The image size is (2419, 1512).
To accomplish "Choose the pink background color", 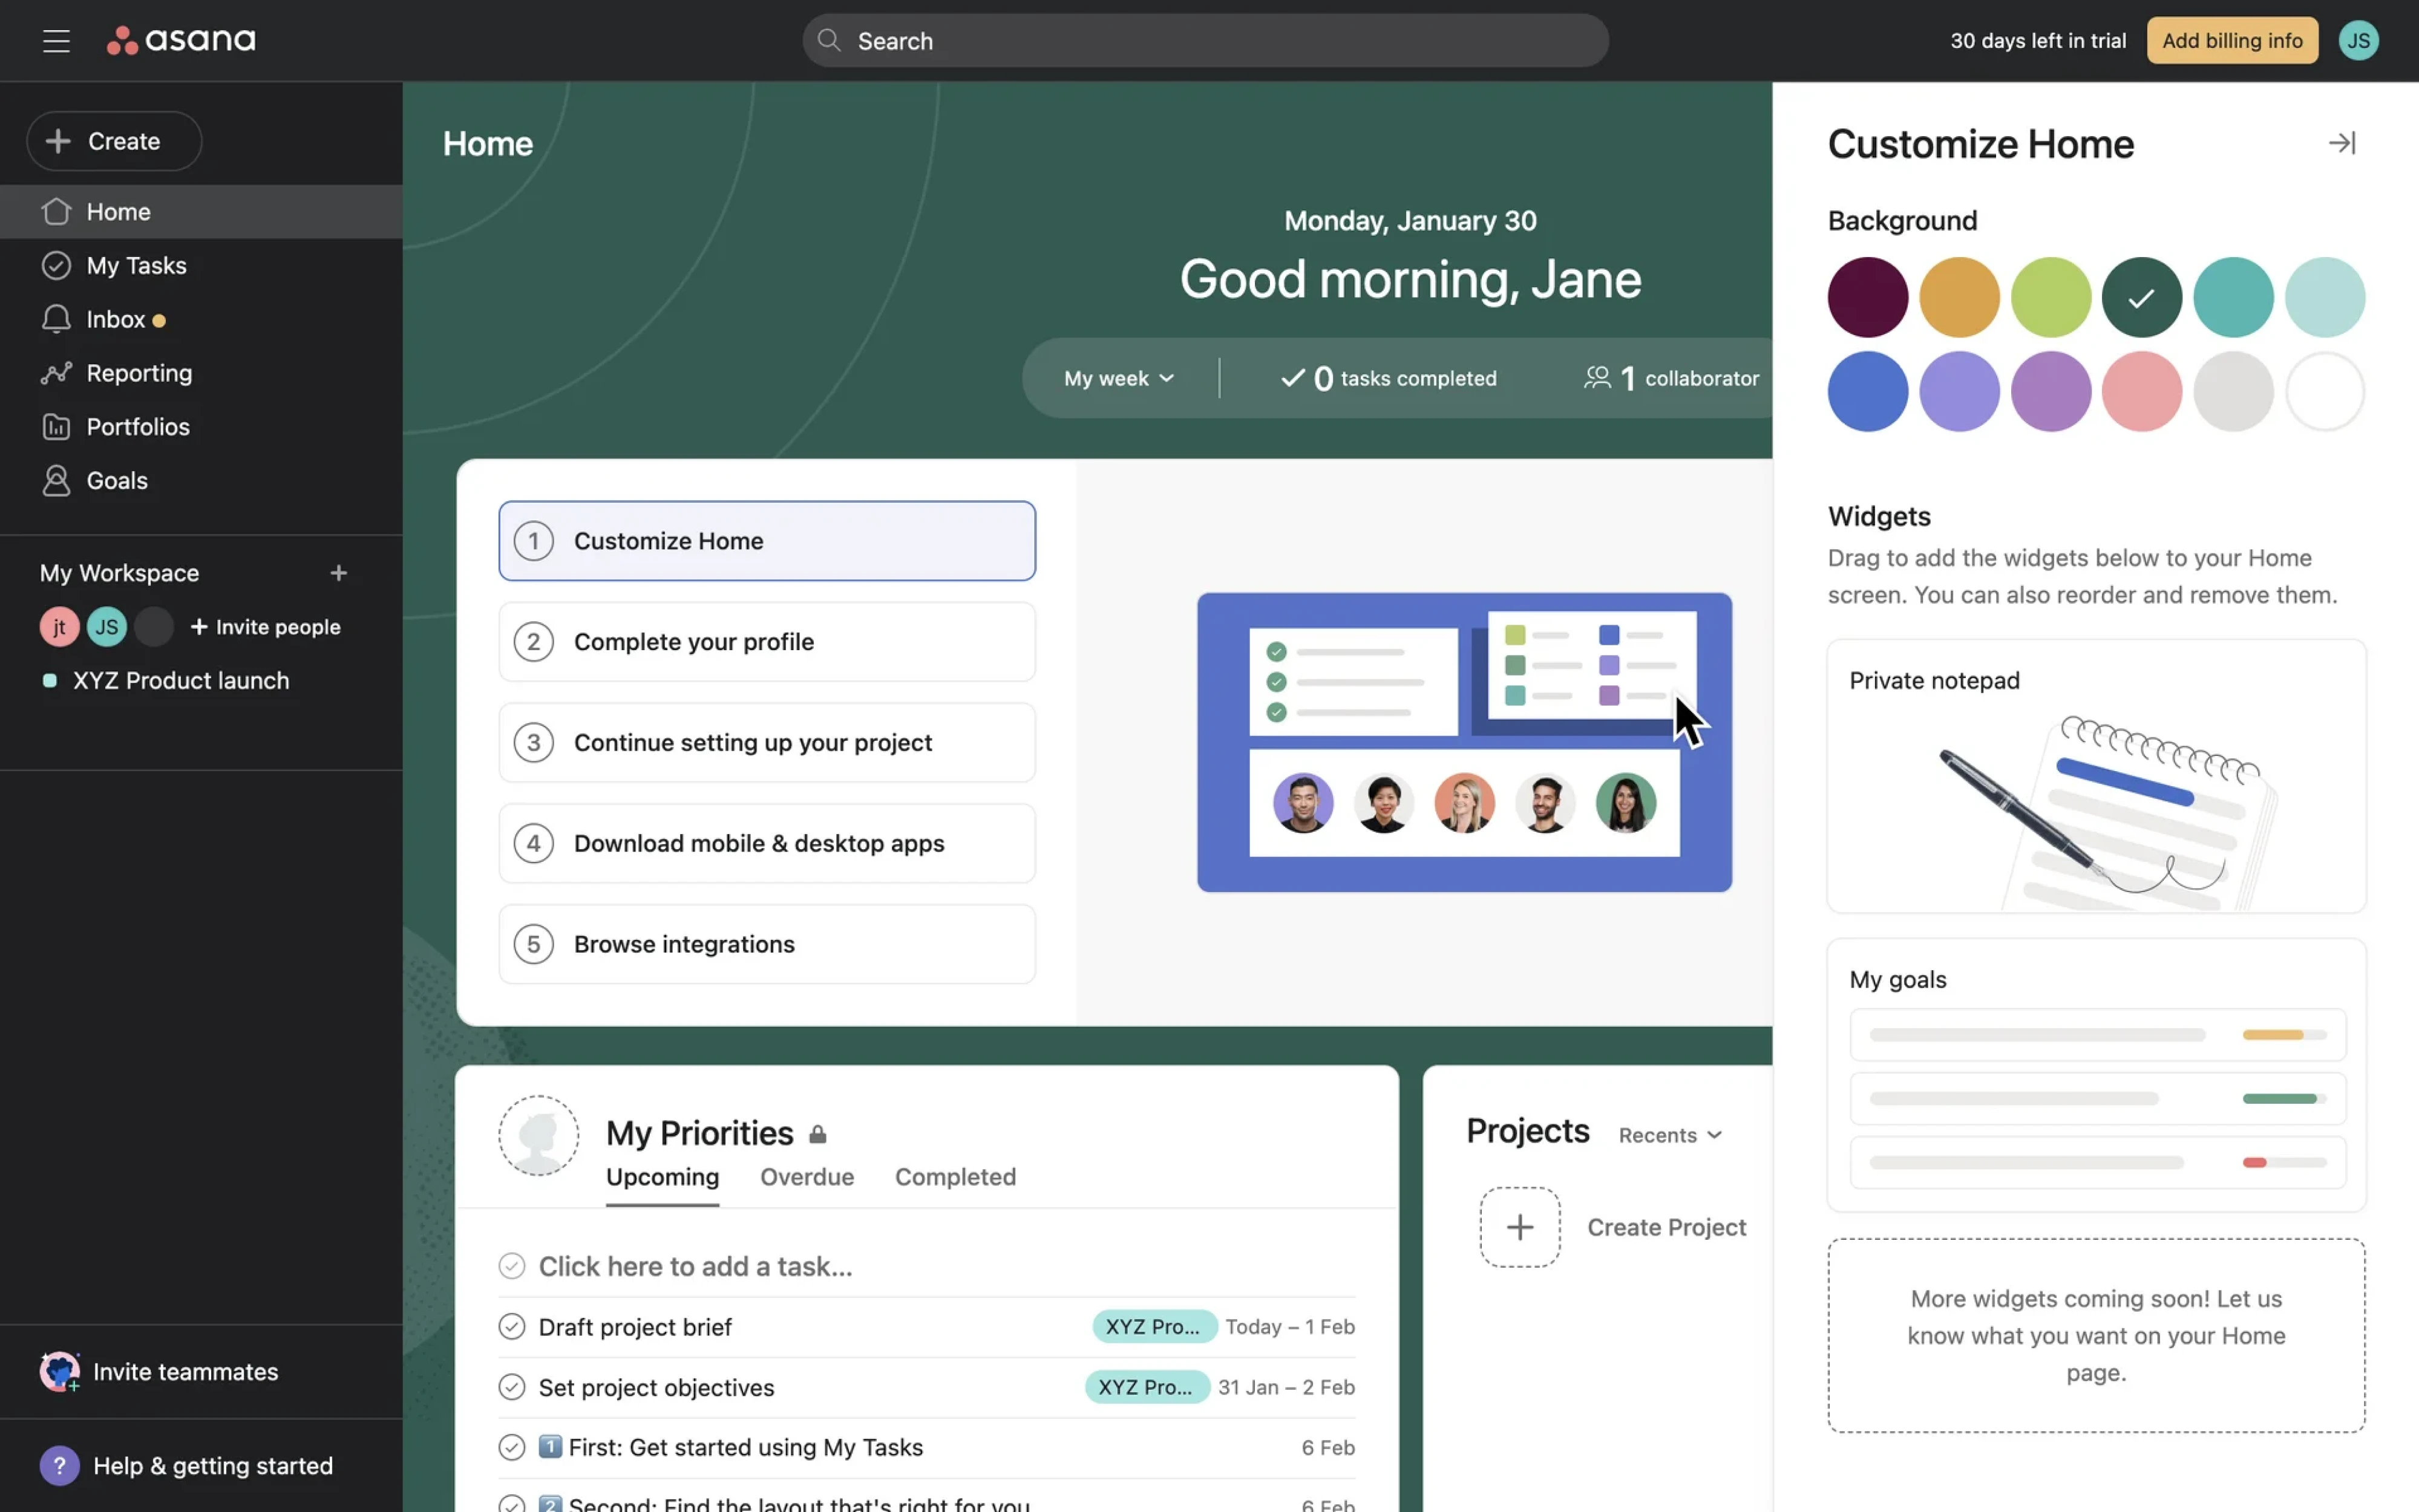I will pos(2141,391).
